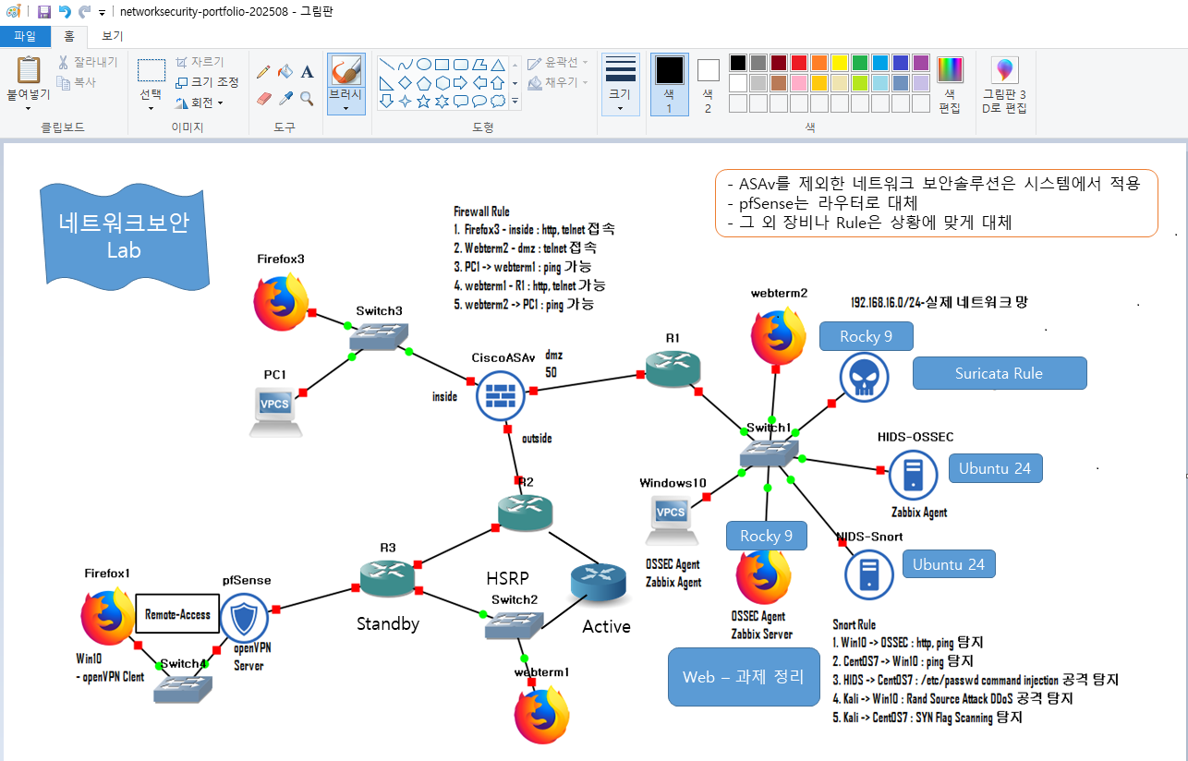
Task: Pick the orange color swatch
Action: click(819, 63)
